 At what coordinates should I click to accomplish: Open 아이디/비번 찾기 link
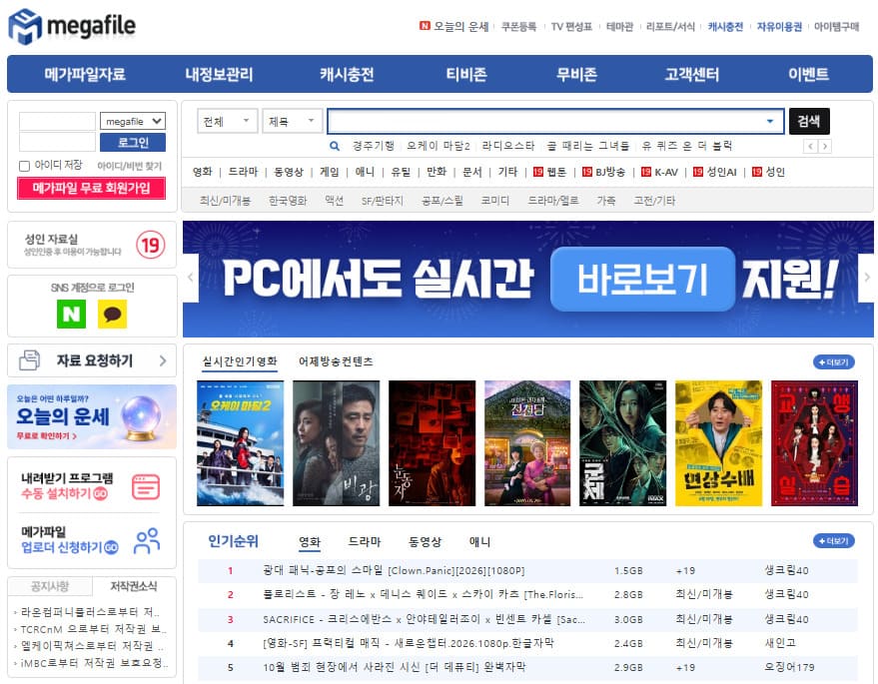129,166
